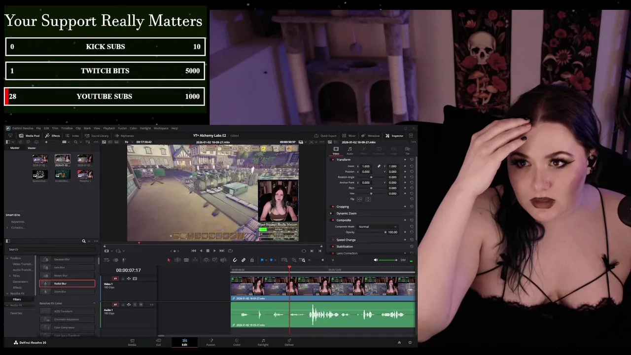The image size is (631, 355).
Task: Open the Keyframes panel
Action: (124, 136)
